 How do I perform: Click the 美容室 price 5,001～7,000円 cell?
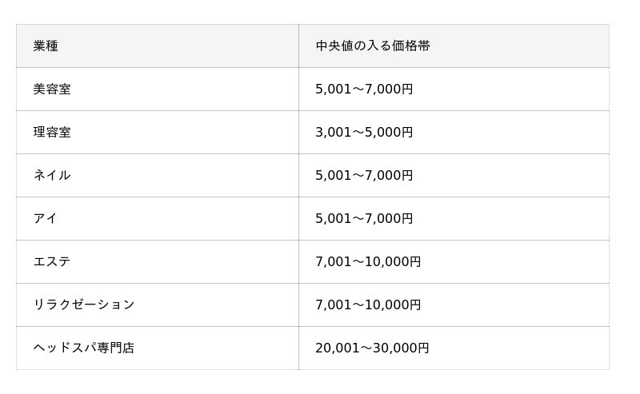tap(454, 89)
